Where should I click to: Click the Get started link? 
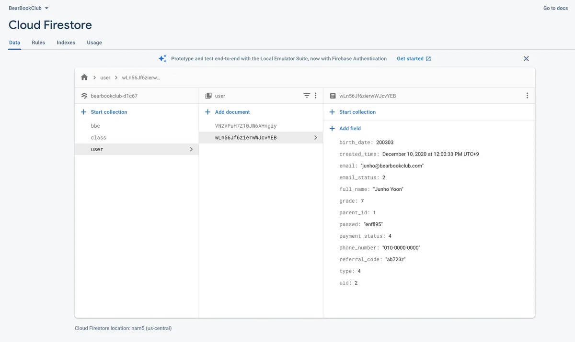(x=410, y=59)
